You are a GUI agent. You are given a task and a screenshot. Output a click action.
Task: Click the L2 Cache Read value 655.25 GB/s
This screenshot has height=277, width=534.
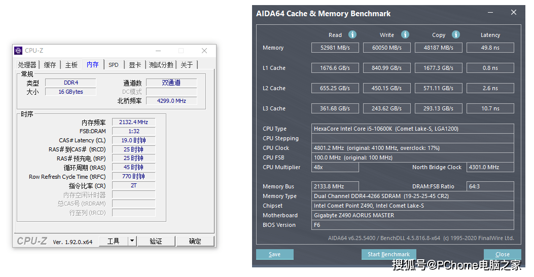[x=335, y=88]
